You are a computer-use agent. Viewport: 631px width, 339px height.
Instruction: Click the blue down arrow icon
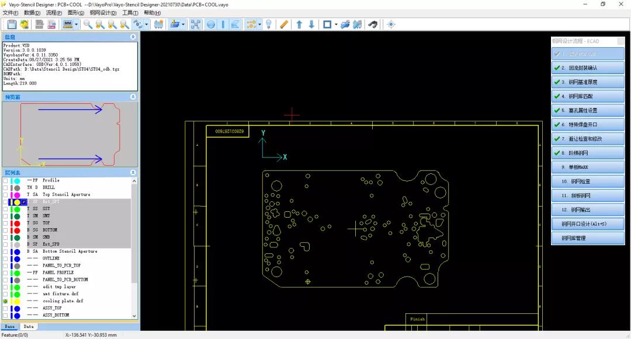[311, 25]
